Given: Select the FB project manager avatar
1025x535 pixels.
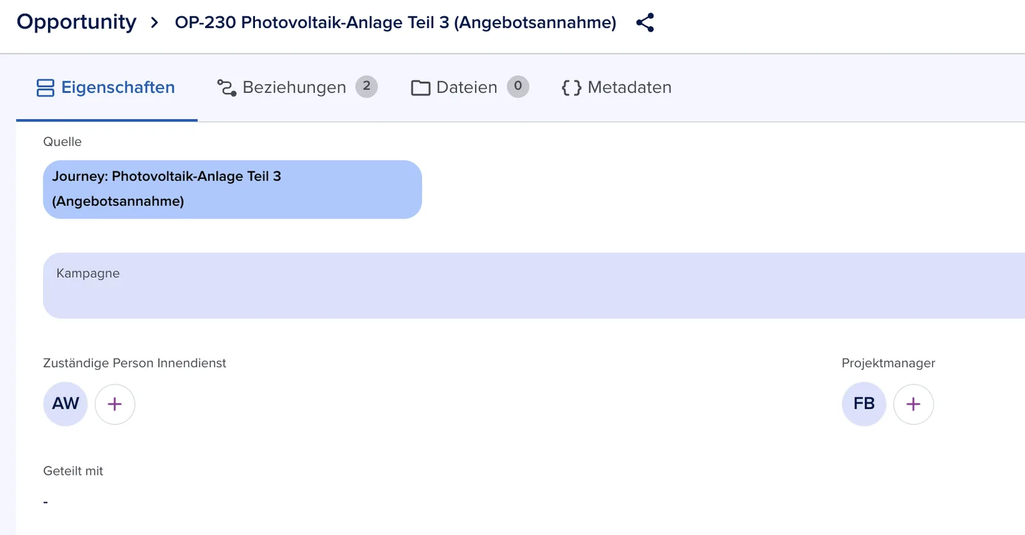Looking at the screenshot, I should point(864,404).
